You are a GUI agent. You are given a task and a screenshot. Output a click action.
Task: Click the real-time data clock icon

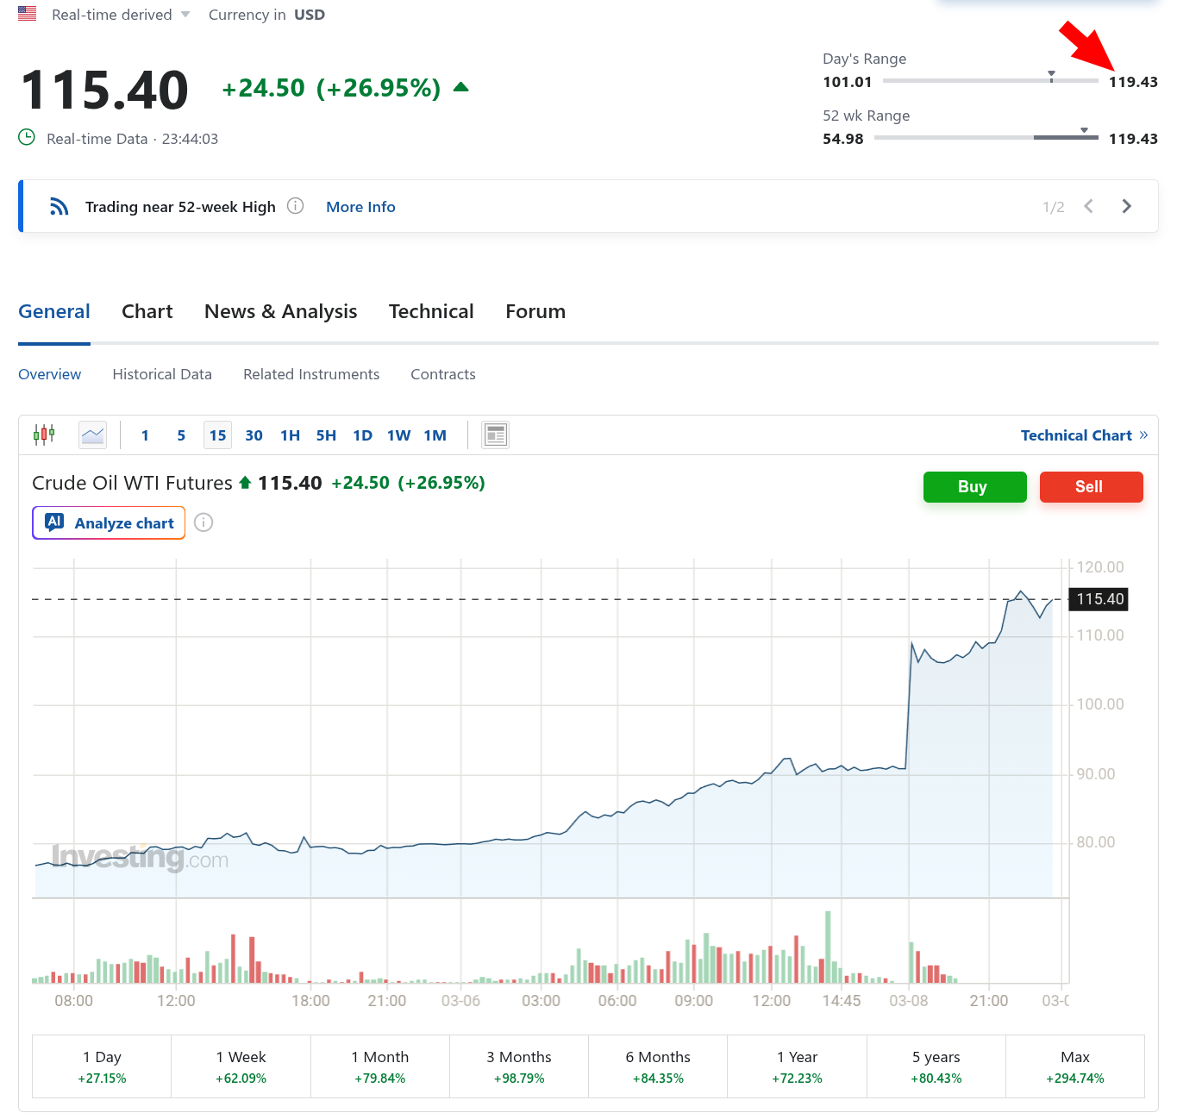click(x=27, y=137)
